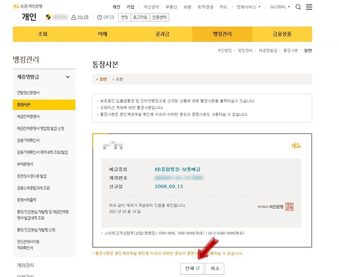The width and height of the screenshot is (339, 277).
Task: Click 통장사본 breadcrumb
Action: tap(291, 51)
